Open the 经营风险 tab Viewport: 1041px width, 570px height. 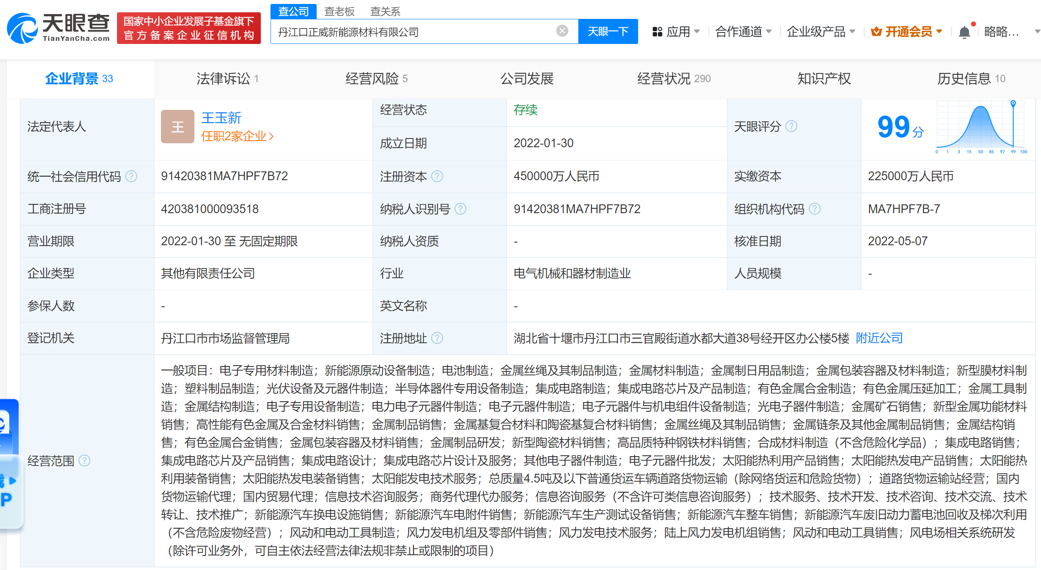pyautogui.click(x=377, y=79)
